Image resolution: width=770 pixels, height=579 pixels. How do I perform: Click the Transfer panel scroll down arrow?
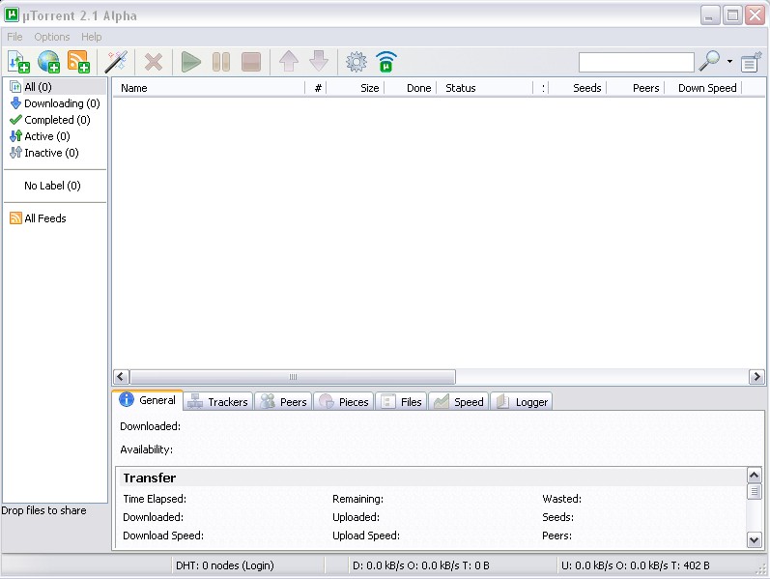[x=755, y=540]
